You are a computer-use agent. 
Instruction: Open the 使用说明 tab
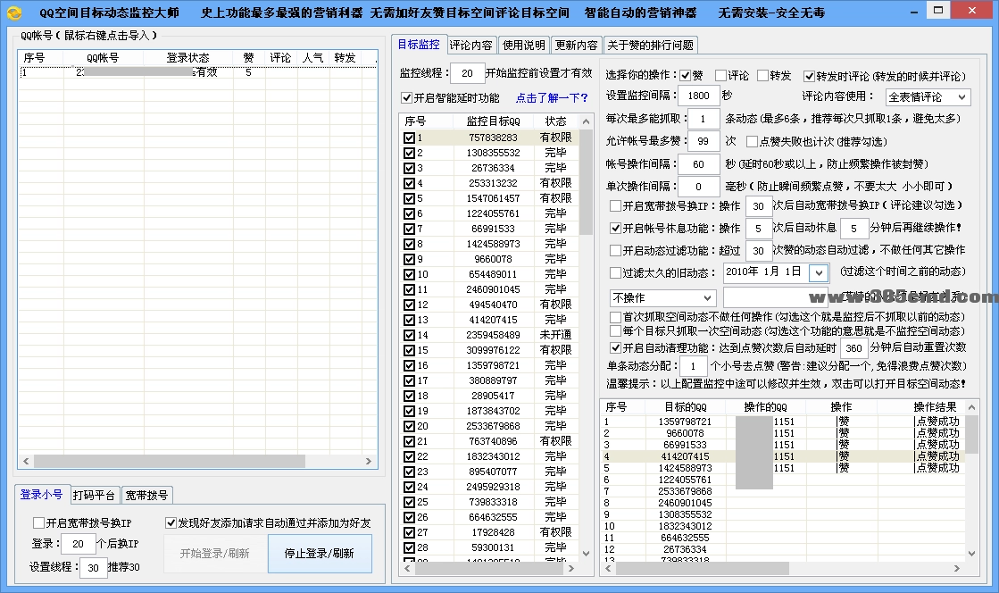coord(523,45)
